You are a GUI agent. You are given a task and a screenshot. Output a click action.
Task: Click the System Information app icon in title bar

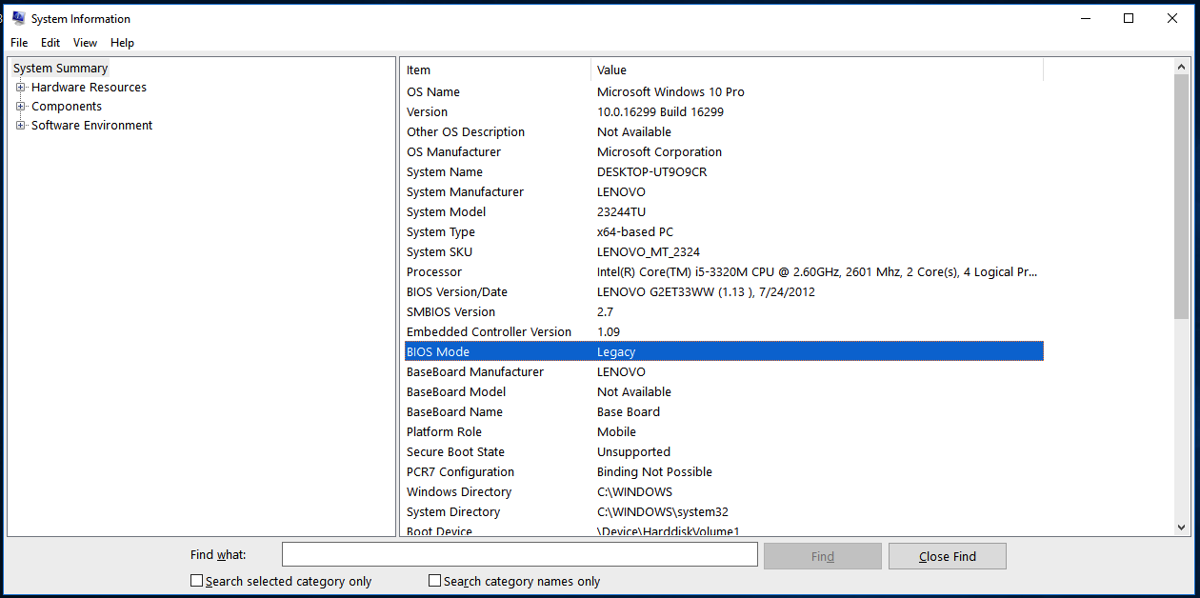(x=18, y=18)
